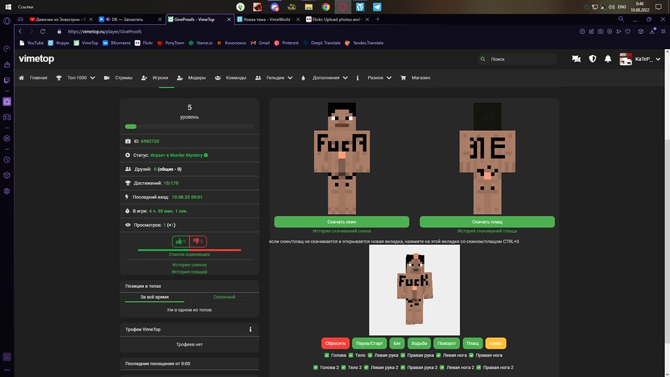This screenshot has width=670, height=377.
Task: Switch to the Сезонный tab
Action: coord(224,297)
